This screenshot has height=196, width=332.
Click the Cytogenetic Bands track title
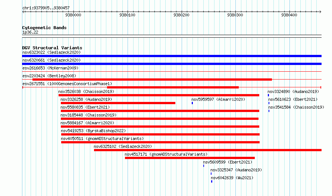pos(44,28)
